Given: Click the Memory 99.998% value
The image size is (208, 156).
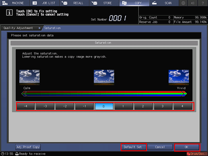Looking at the screenshot, I should click(x=201, y=17).
